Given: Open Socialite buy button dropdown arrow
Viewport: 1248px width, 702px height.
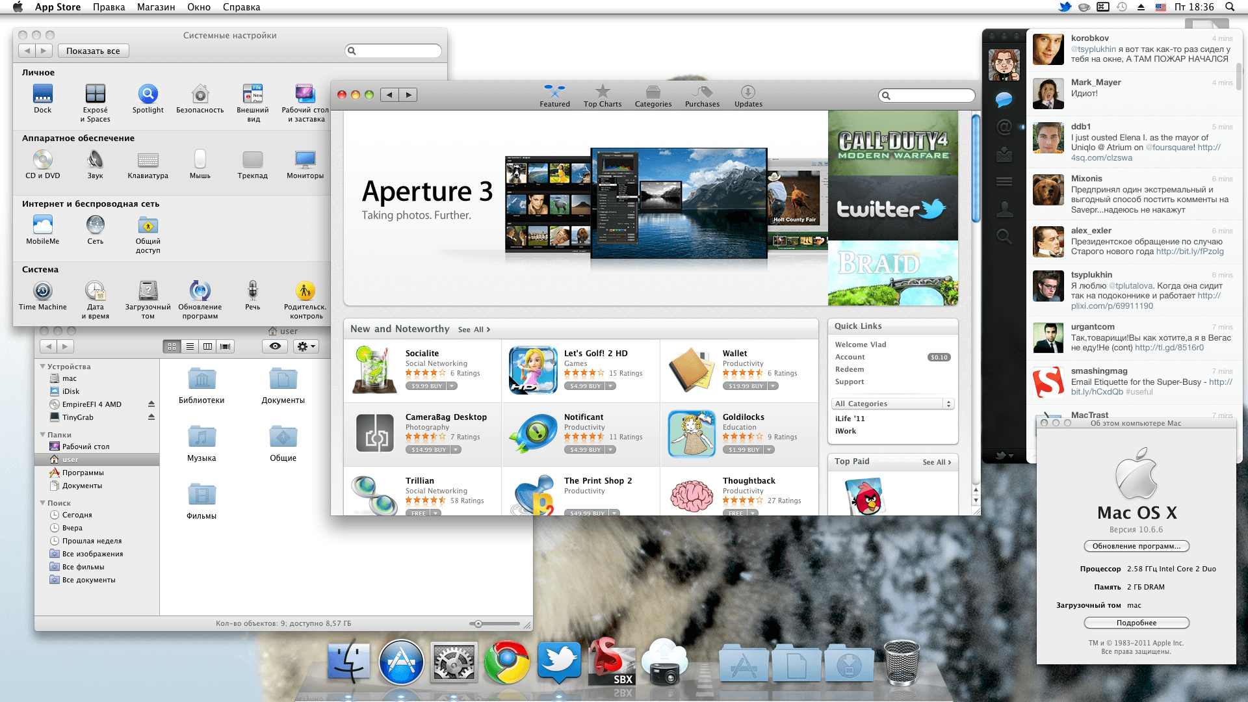Looking at the screenshot, I should [x=452, y=386].
